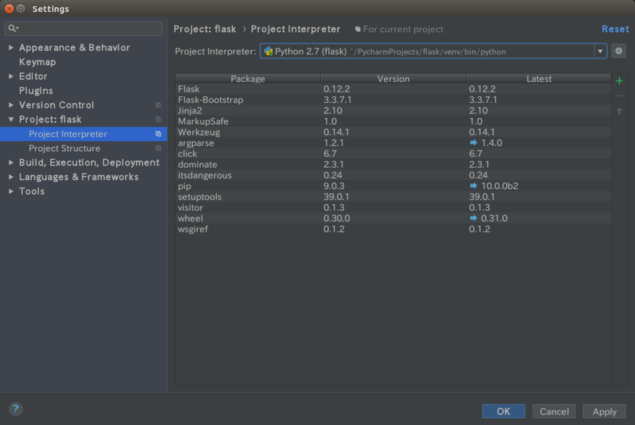Click the OK button
Image resolution: width=635 pixels, height=425 pixels.
pyautogui.click(x=504, y=411)
